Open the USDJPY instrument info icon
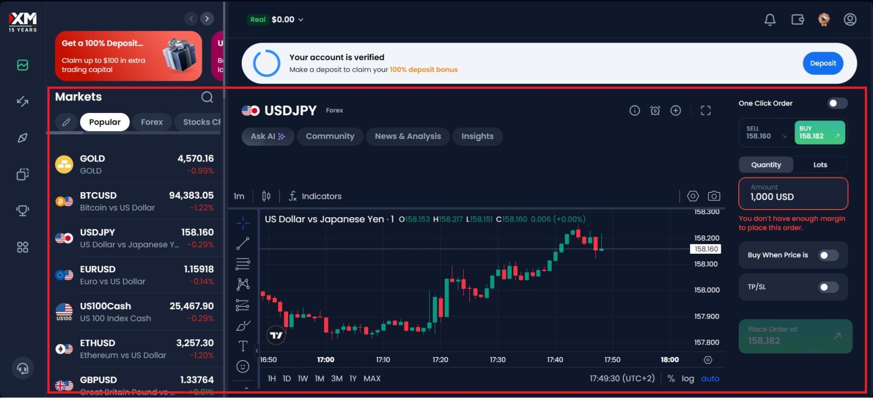Viewport: 873px width, 399px height. (635, 111)
